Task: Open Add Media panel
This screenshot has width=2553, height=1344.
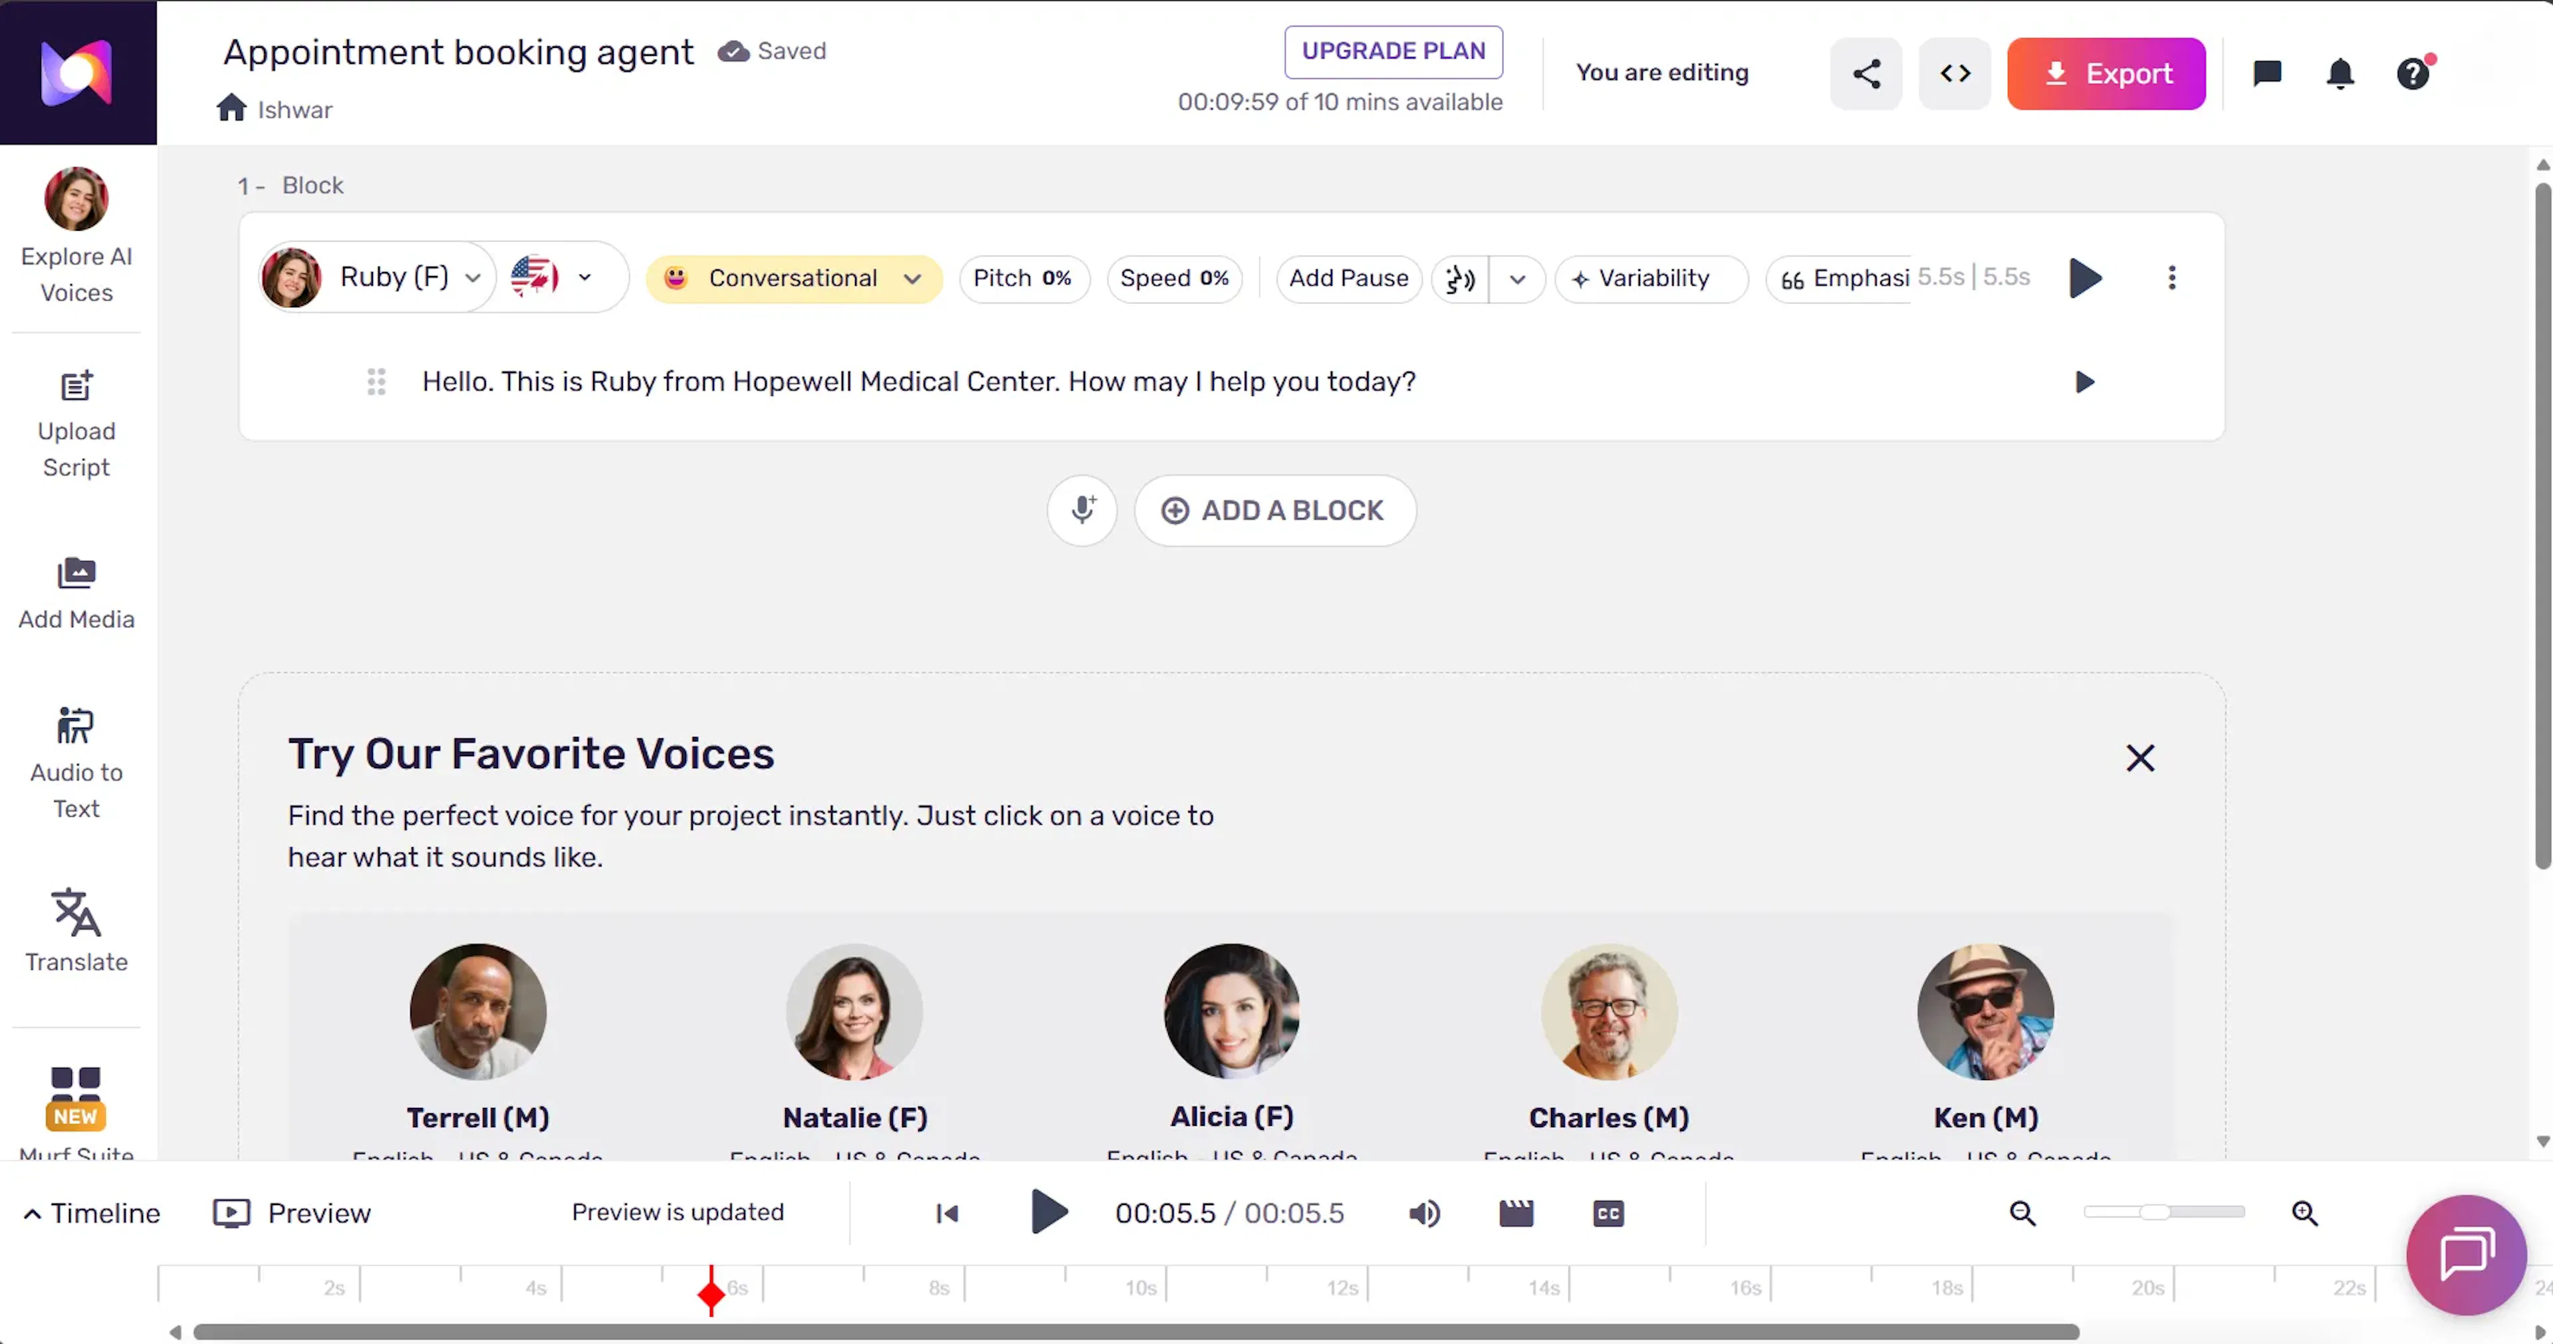Action: click(76, 593)
